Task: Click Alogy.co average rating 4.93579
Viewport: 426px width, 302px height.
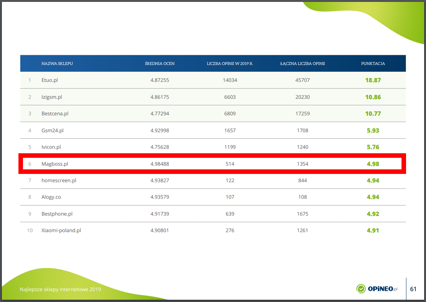Action: 160,197
